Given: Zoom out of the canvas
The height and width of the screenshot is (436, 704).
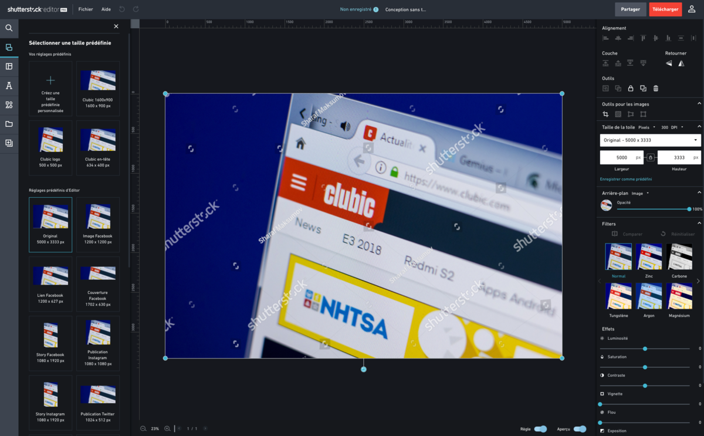Looking at the screenshot, I should (x=143, y=429).
